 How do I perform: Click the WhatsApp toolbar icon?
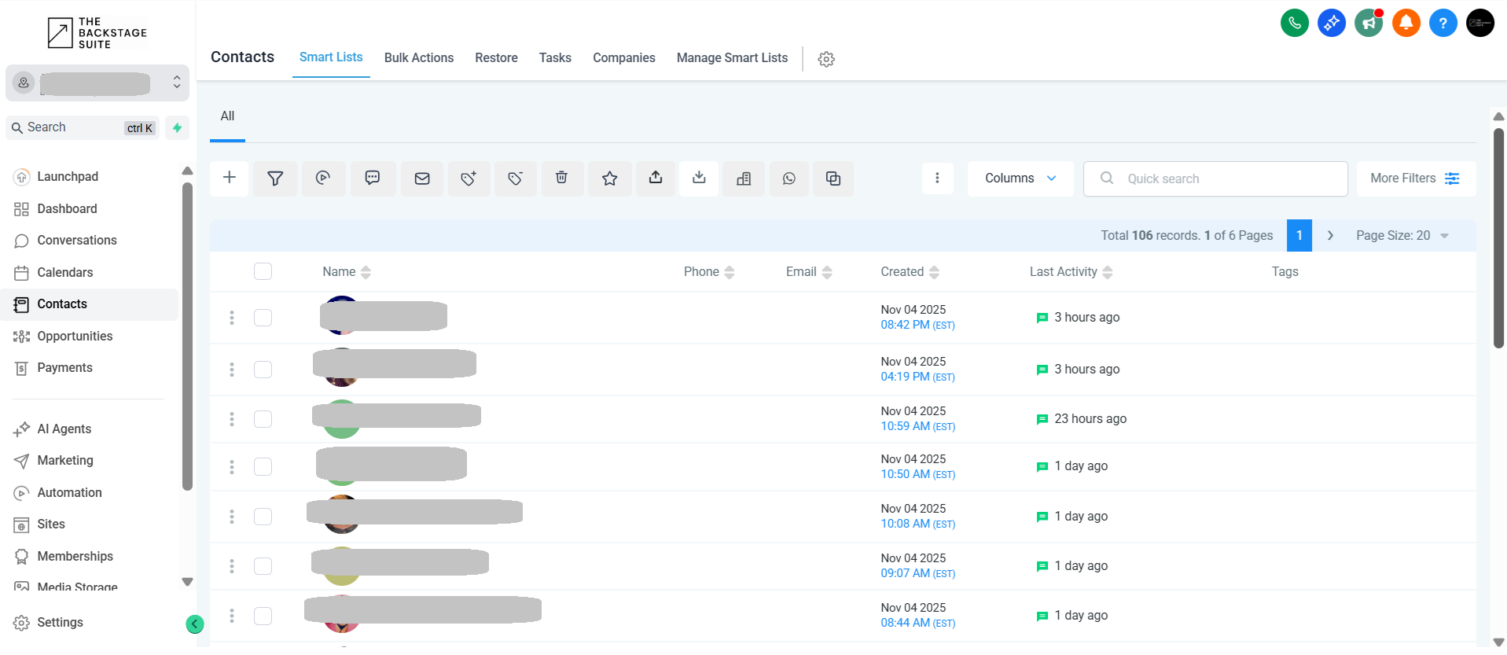point(788,178)
